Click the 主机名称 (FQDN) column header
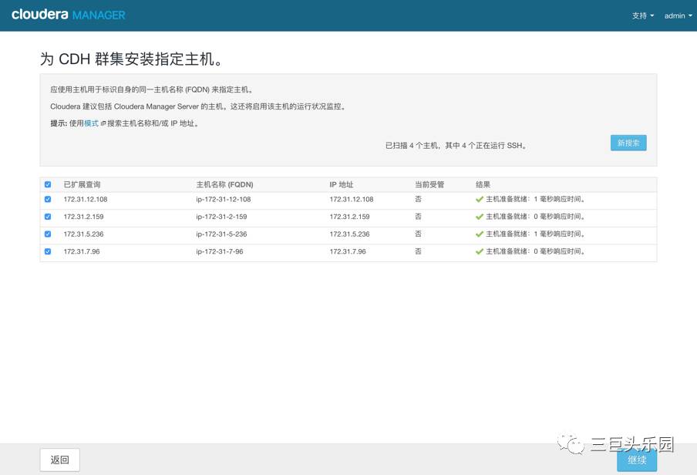 pyautogui.click(x=224, y=184)
